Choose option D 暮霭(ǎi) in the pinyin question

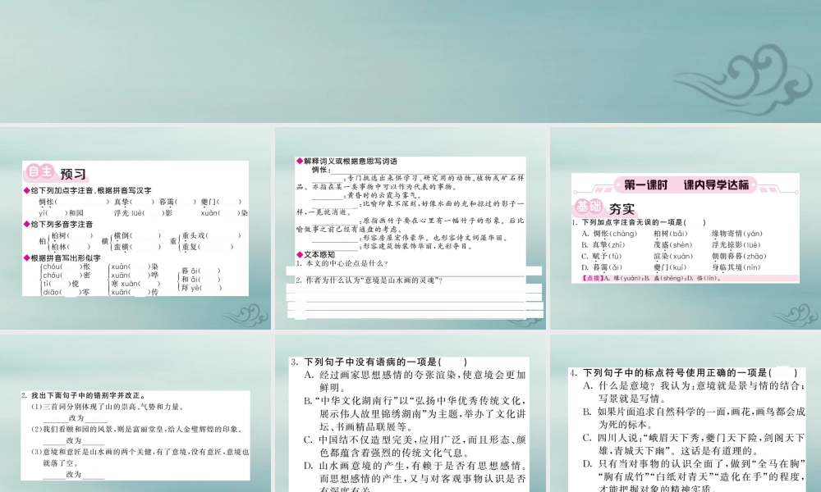point(602,267)
